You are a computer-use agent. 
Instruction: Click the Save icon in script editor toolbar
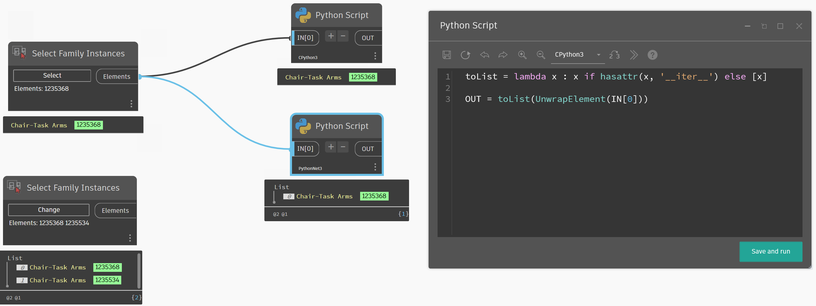coord(447,55)
